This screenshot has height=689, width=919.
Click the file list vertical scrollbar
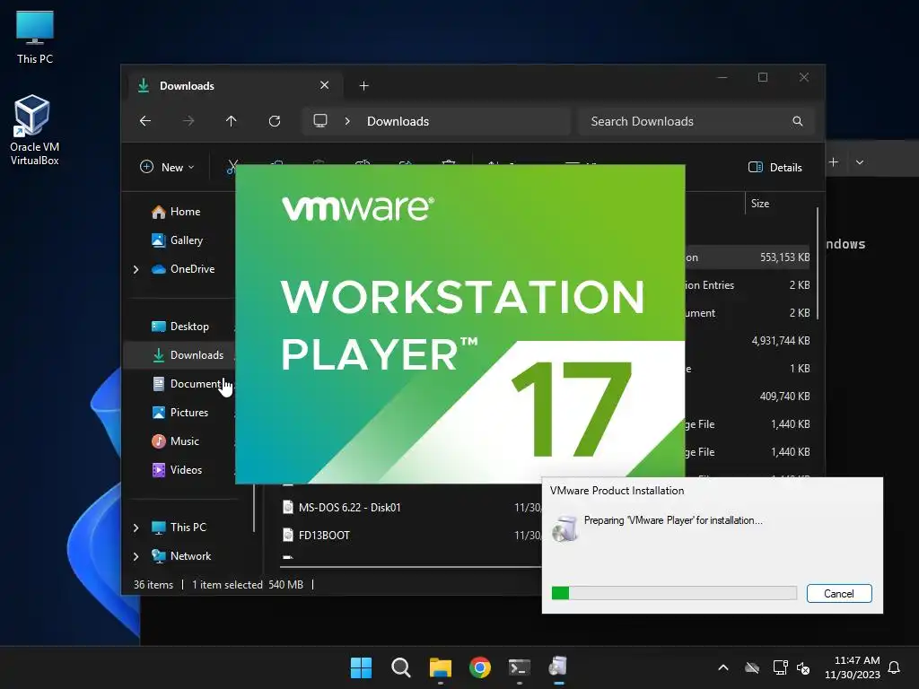click(817, 263)
